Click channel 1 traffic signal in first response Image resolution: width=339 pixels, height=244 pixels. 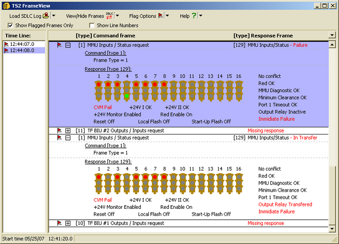point(98,90)
